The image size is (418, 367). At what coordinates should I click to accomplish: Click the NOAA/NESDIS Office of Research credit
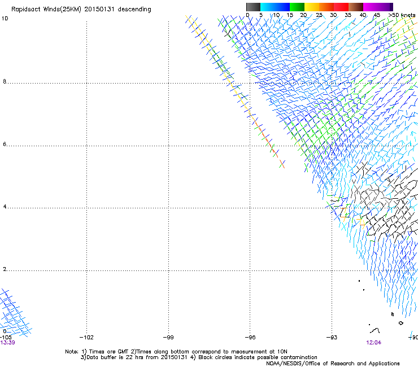click(x=333, y=364)
